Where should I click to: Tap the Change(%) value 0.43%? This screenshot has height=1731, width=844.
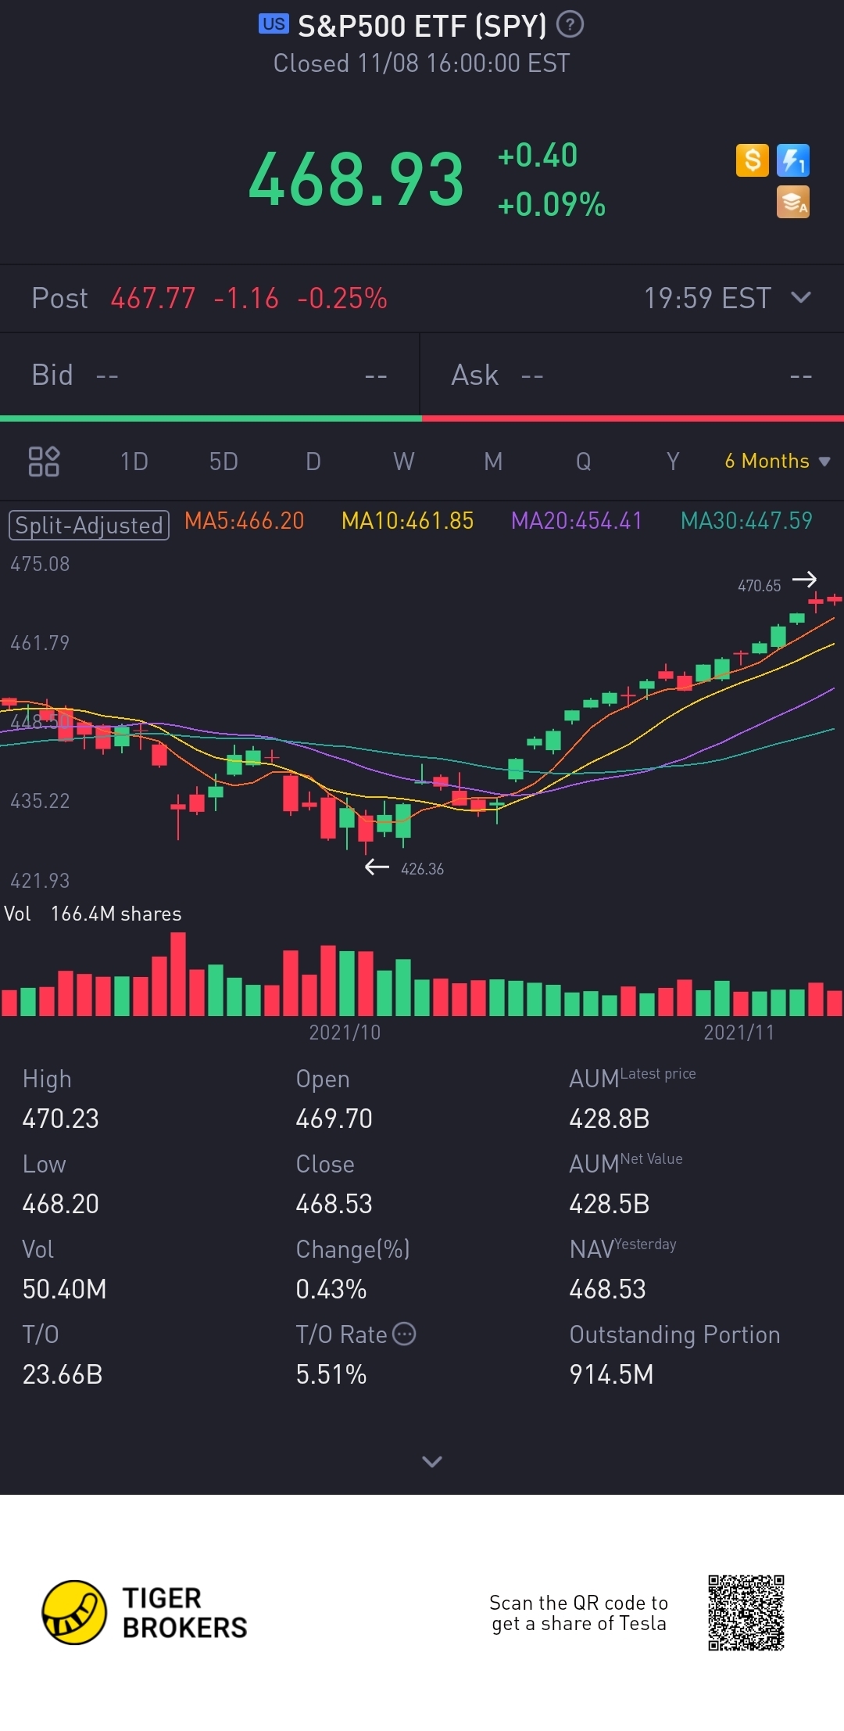(331, 1289)
